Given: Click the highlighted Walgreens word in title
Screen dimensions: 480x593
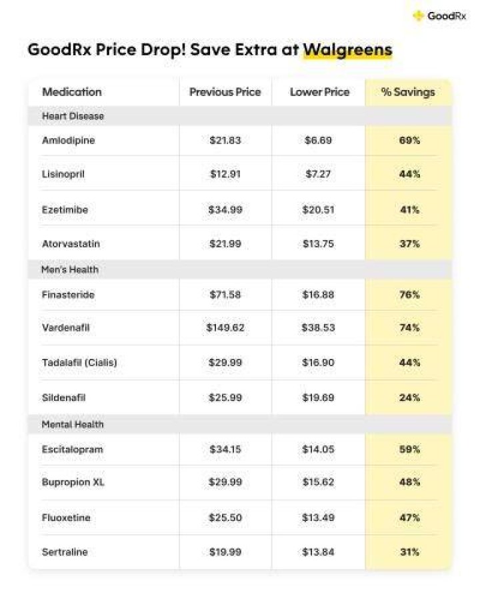Looking at the screenshot, I should (348, 50).
